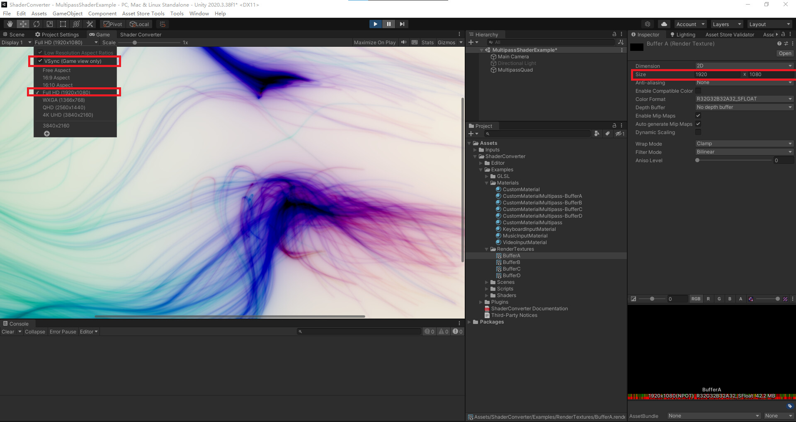Click the grid snapping toolbar icon
Screen dimensions: 796x422
[162, 24]
